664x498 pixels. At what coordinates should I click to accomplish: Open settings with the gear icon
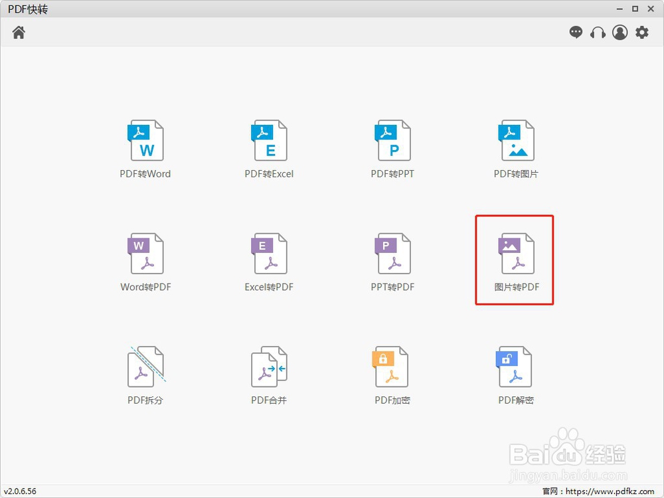pos(642,32)
